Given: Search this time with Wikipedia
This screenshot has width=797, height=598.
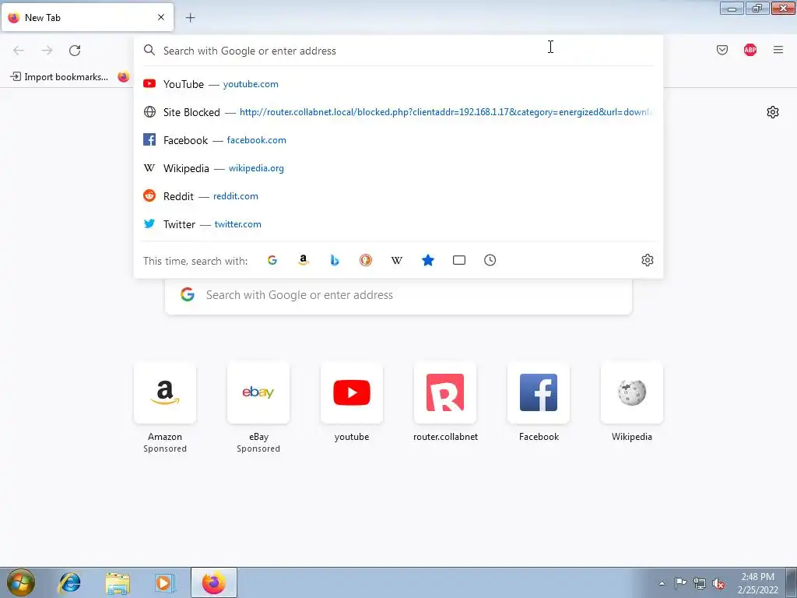Looking at the screenshot, I should tap(396, 260).
